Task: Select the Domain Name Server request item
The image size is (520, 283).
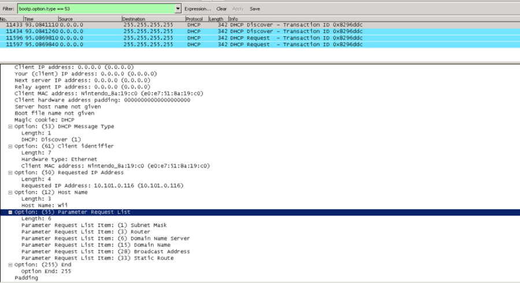Action: (105, 239)
